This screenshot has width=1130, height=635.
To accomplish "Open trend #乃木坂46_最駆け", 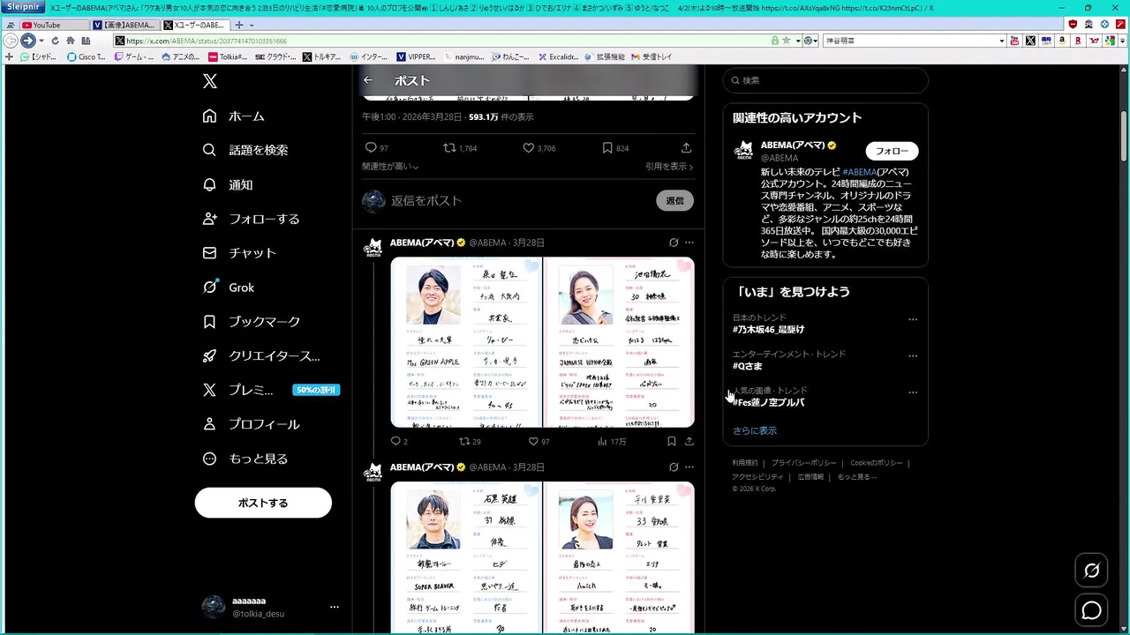I will point(768,329).
